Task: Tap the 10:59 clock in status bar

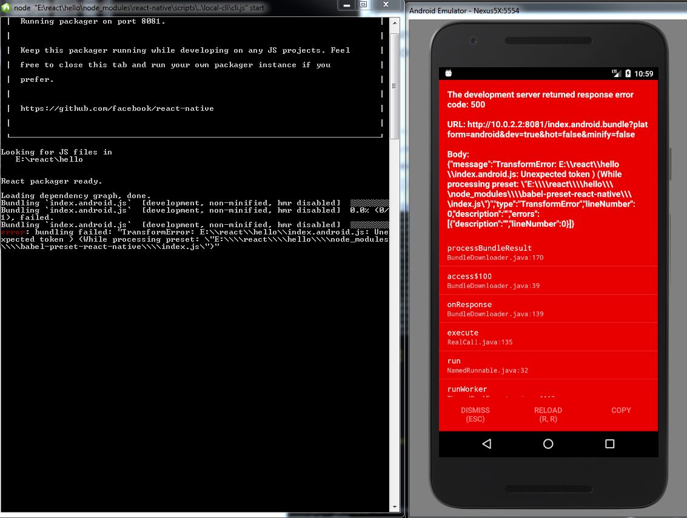Action: (x=643, y=73)
